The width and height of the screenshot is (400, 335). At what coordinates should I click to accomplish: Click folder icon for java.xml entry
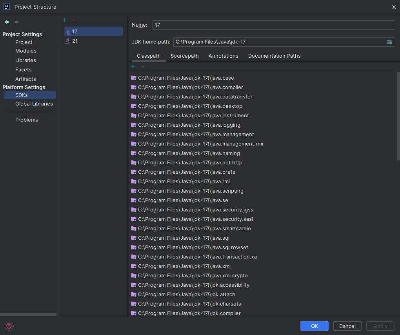(x=134, y=266)
